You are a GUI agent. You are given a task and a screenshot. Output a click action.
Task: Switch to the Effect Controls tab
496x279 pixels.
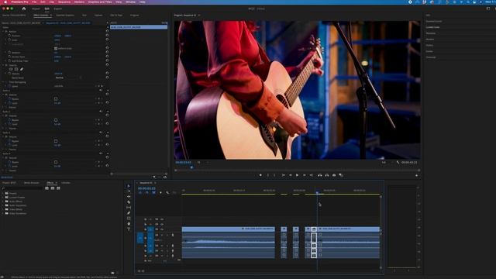tap(41, 15)
